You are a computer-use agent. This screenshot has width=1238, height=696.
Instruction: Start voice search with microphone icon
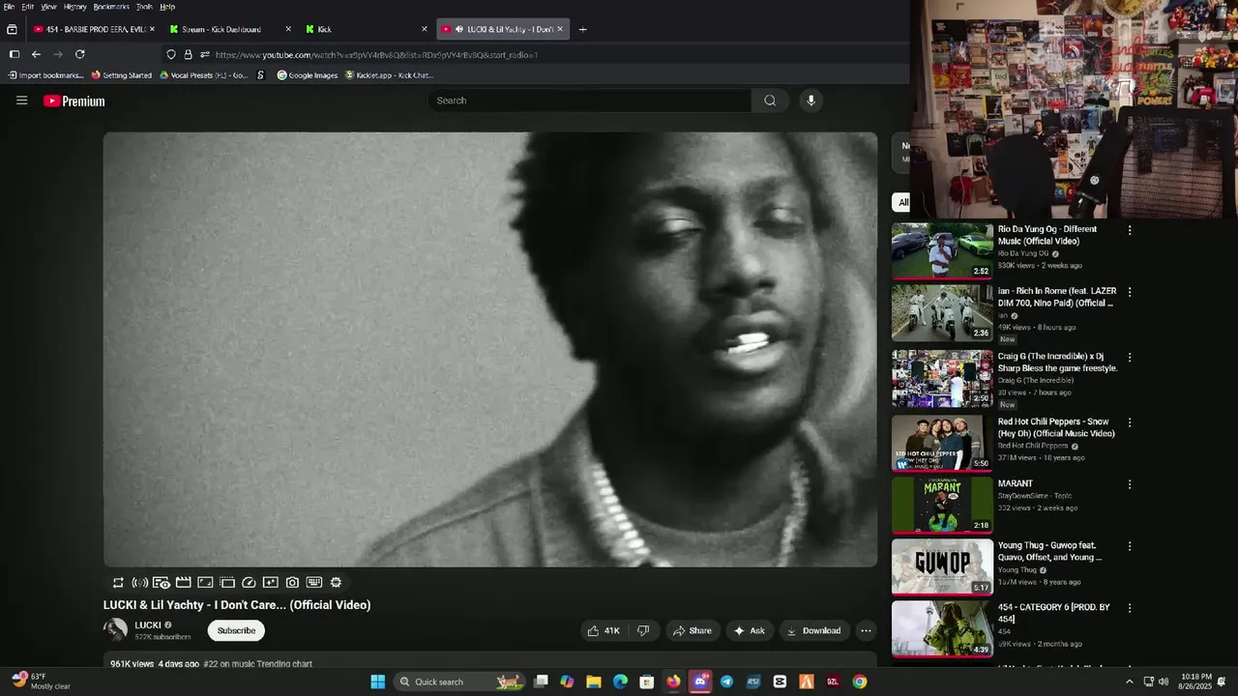[x=811, y=101]
